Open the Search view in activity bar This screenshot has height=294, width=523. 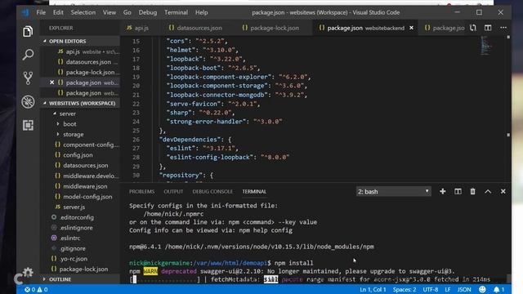[28, 55]
